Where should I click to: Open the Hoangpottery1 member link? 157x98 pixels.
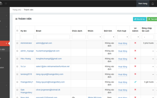[27, 82]
